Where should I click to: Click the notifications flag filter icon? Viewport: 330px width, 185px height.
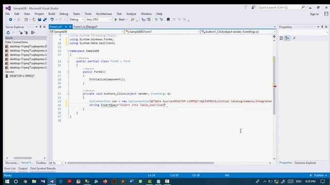(x=245, y=8)
